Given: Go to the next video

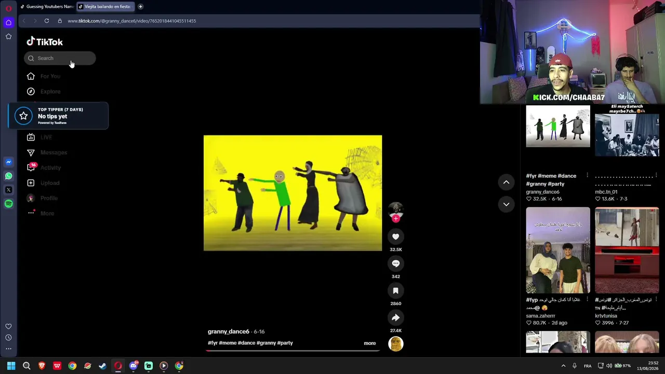Looking at the screenshot, I should click(x=506, y=204).
